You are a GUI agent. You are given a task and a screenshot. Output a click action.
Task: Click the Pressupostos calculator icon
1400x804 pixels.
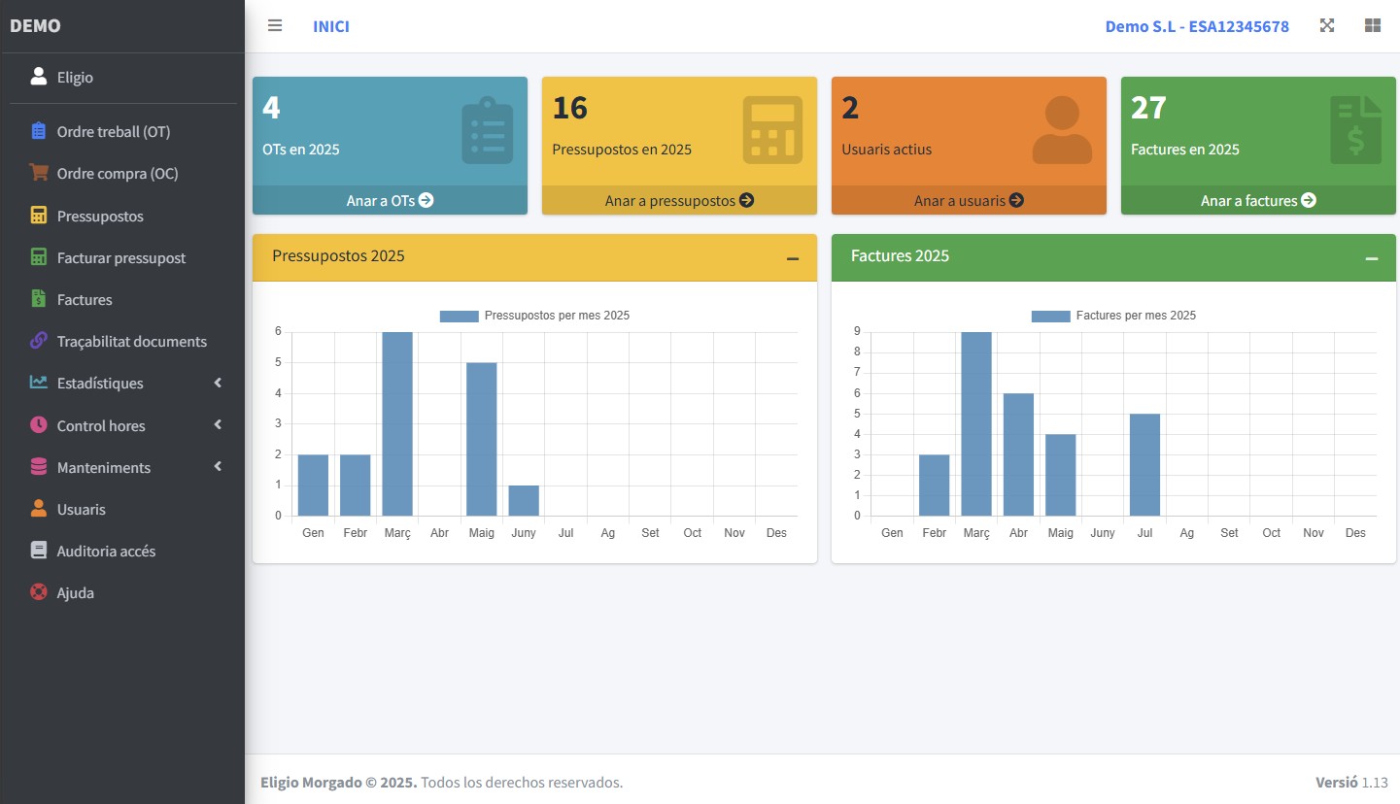(x=37, y=216)
